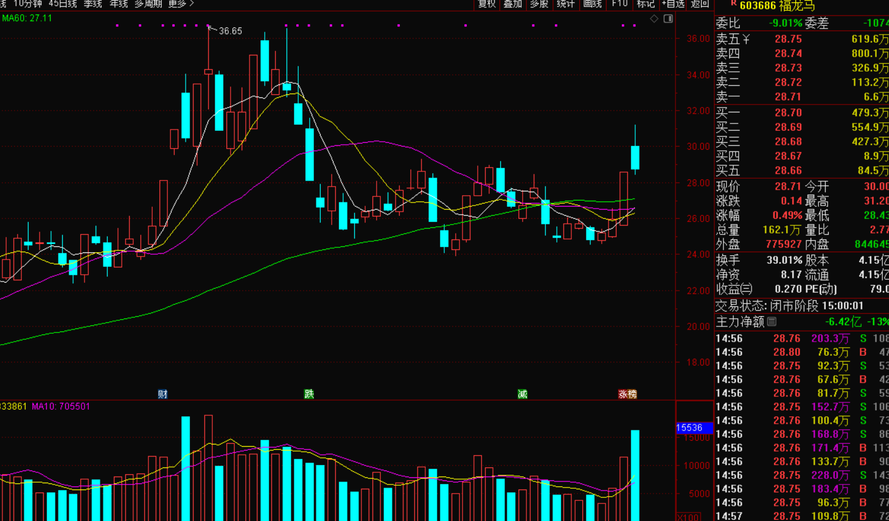The width and height of the screenshot is (889, 521).
Task: Click the 标记 toolbar button
Action: (x=646, y=4)
